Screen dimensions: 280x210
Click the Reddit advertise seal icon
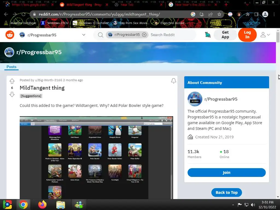(208, 35)
